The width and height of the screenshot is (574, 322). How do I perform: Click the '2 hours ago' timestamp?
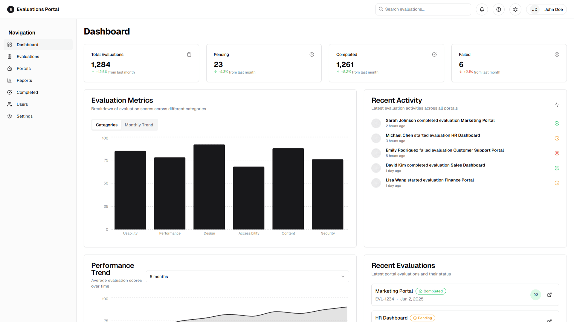(x=396, y=126)
